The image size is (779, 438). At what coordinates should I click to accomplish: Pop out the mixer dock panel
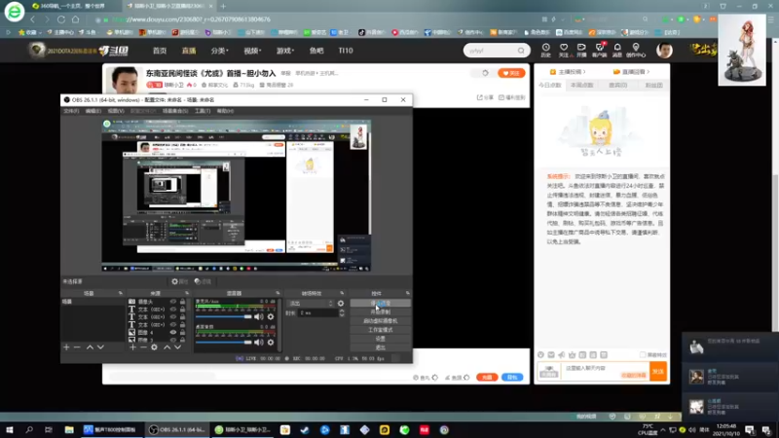click(278, 294)
